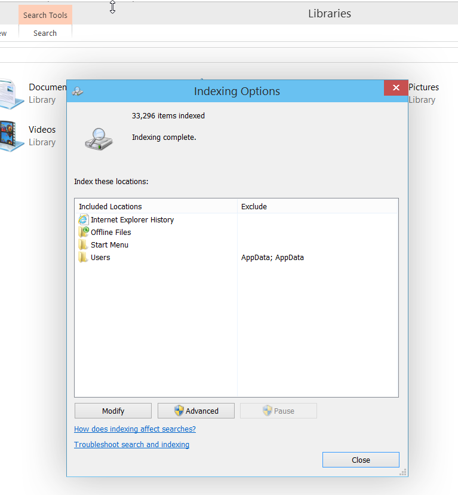
Task: Click the disabled Pause button
Action: click(x=278, y=411)
